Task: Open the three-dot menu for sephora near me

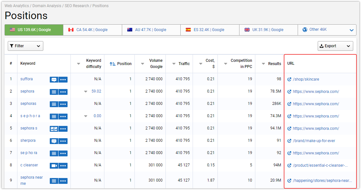Action: coord(63,181)
